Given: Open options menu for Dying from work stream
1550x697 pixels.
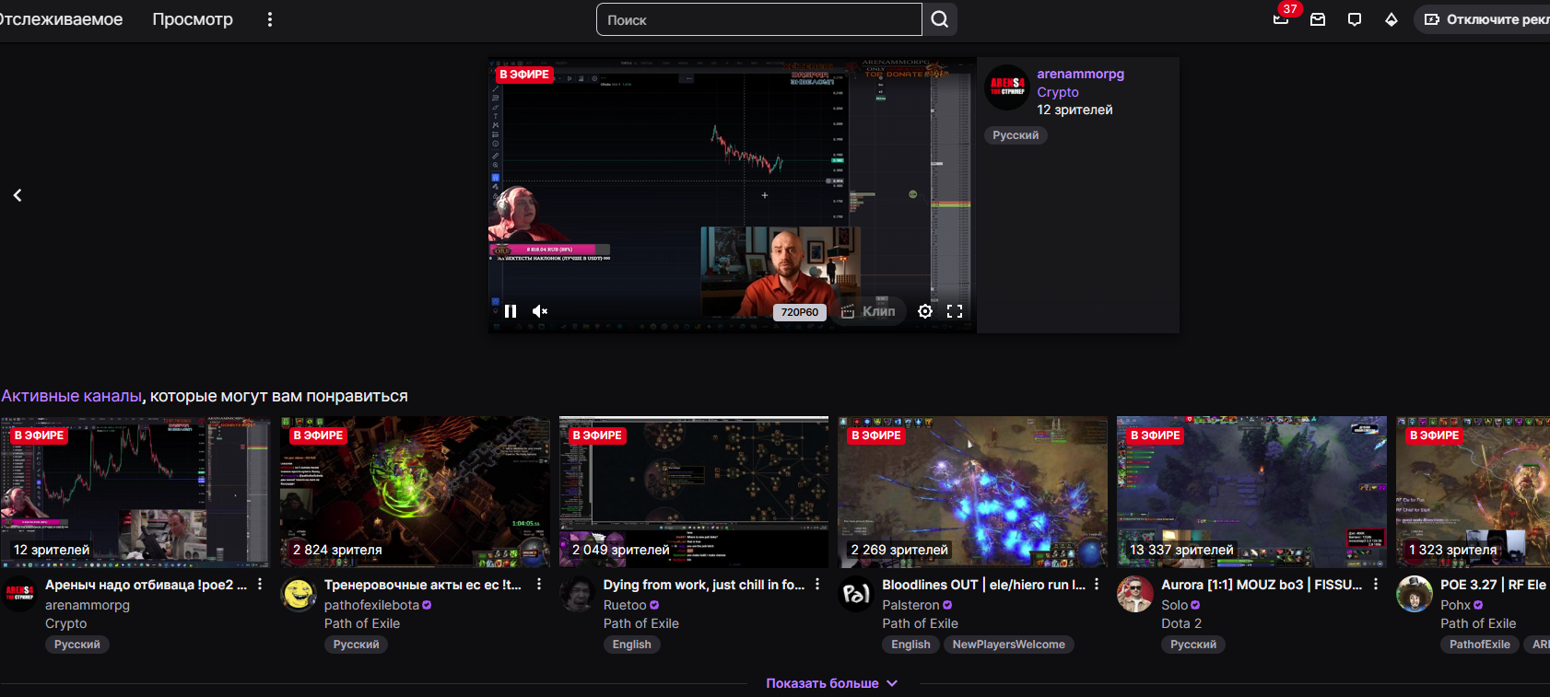Looking at the screenshot, I should pyautogui.click(x=817, y=585).
